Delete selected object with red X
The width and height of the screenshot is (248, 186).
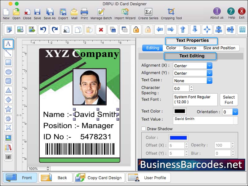coord(101,29)
